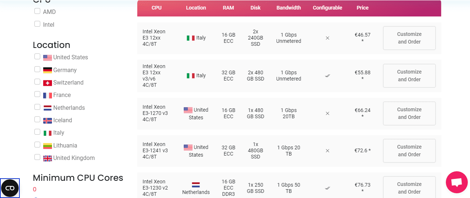
Task: Click the Minimum CPU Cores value 0
Action: pos(35,190)
